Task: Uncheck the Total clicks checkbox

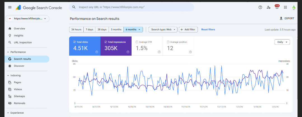Action: point(74,42)
